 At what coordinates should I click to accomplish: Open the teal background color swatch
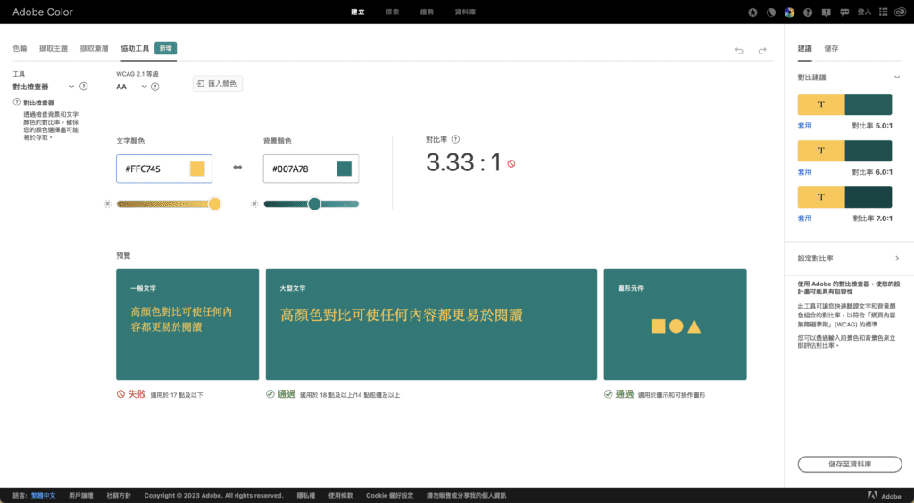pos(345,169)
